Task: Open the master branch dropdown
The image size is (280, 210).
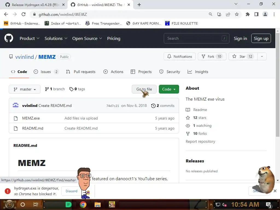Action: (x=25, y=89)
